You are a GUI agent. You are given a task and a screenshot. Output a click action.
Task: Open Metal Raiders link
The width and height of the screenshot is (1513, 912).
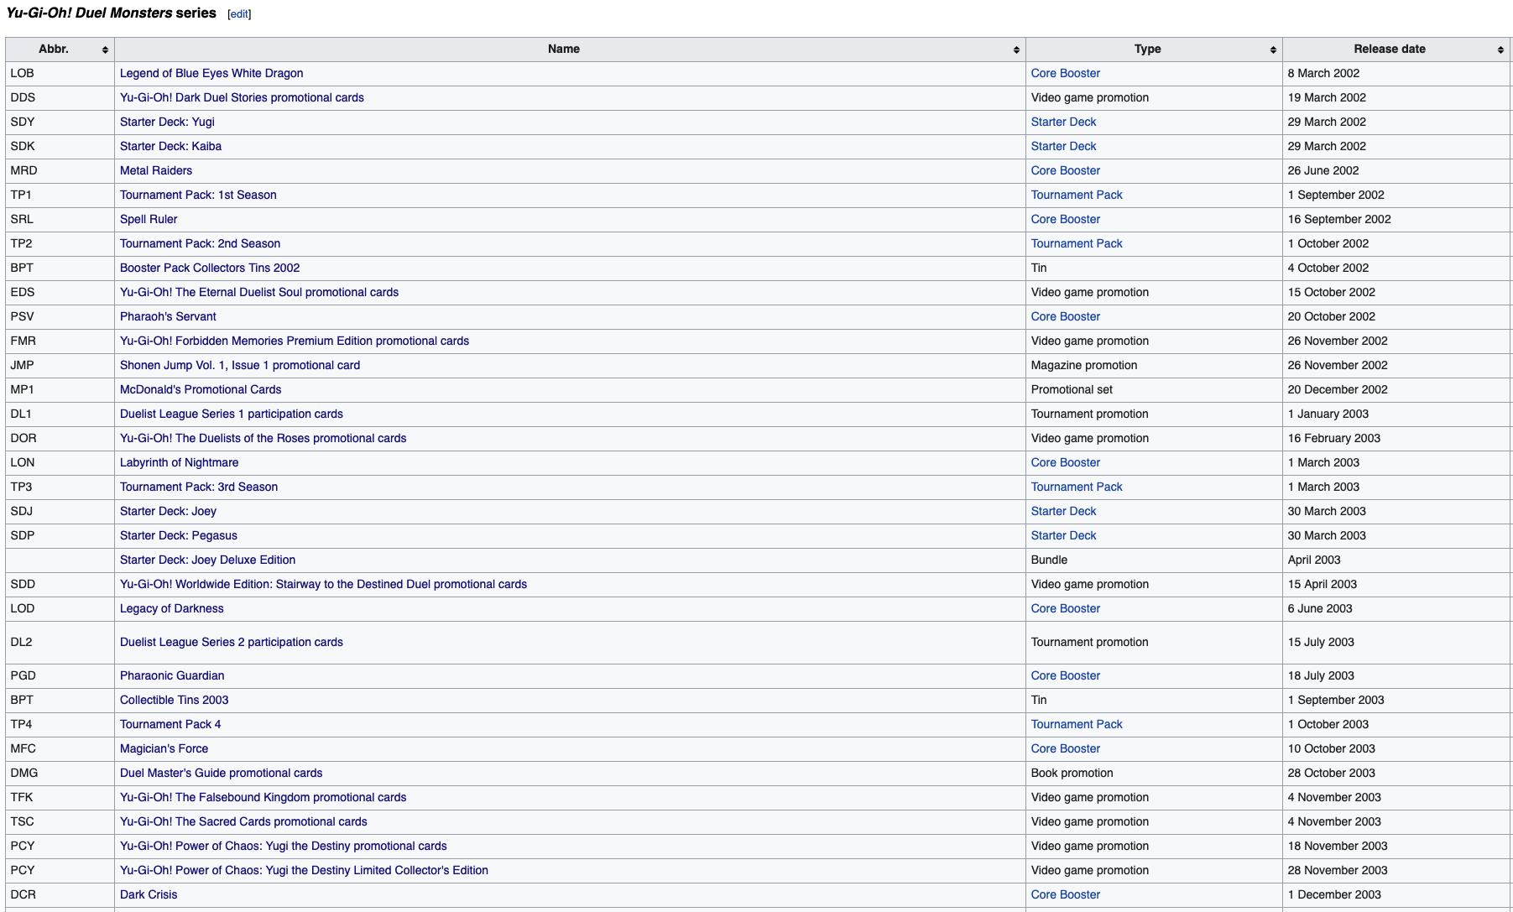(x=156, y=171)
